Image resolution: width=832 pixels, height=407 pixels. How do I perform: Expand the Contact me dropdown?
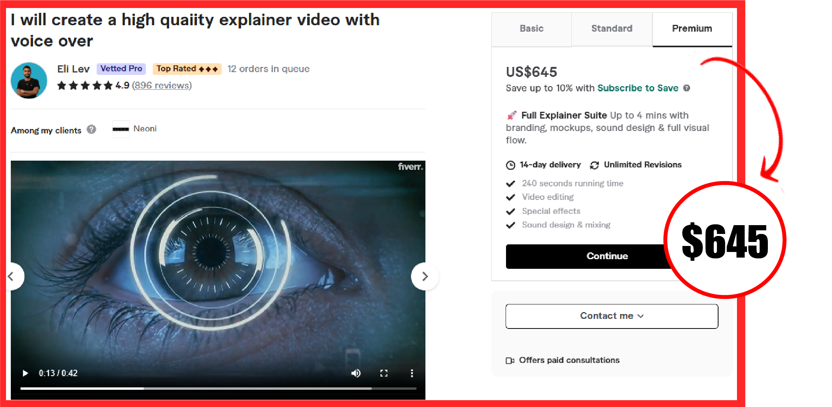coord(611,316)
